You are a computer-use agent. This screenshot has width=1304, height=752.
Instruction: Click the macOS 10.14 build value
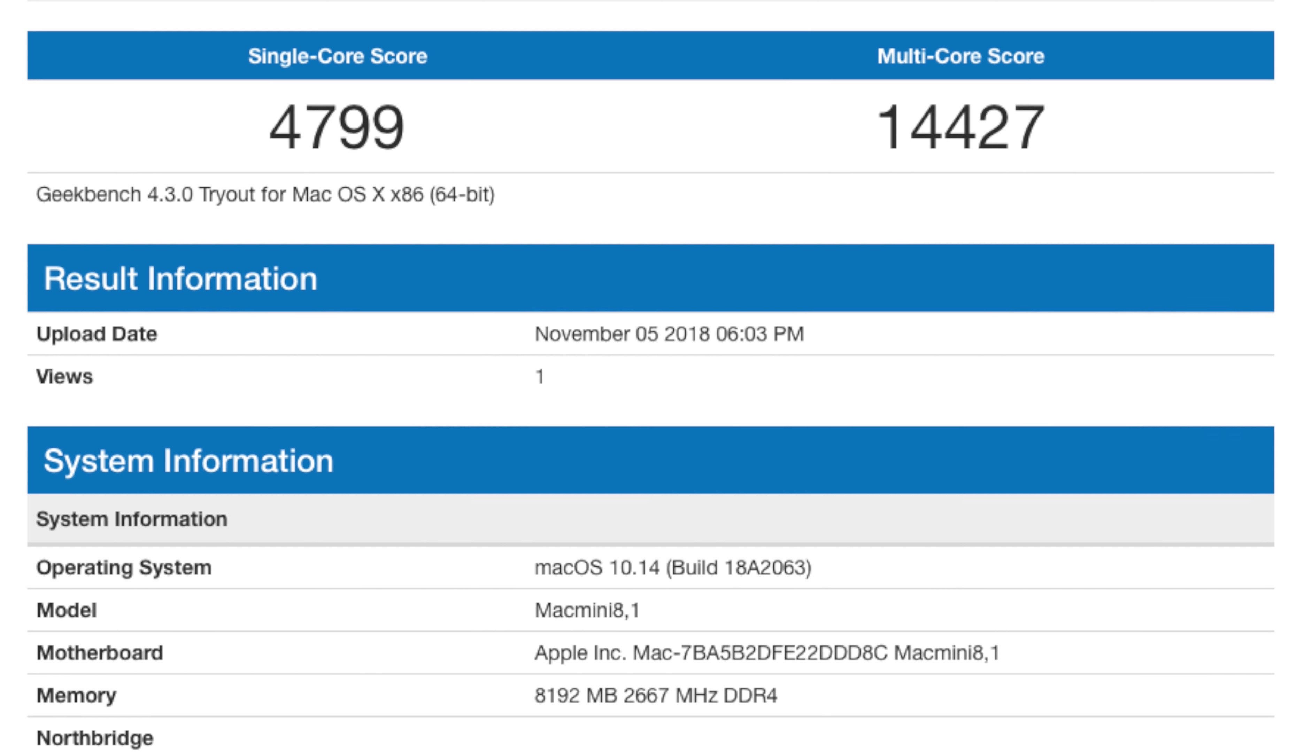pyautogui.click(x=673, y=568)
